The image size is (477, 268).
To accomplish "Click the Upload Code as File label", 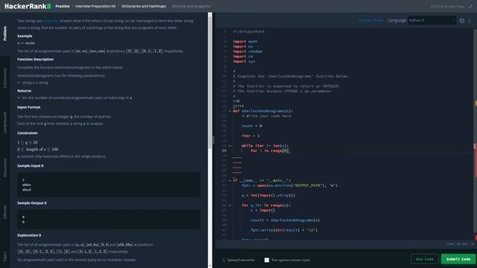I will [241, 260].
